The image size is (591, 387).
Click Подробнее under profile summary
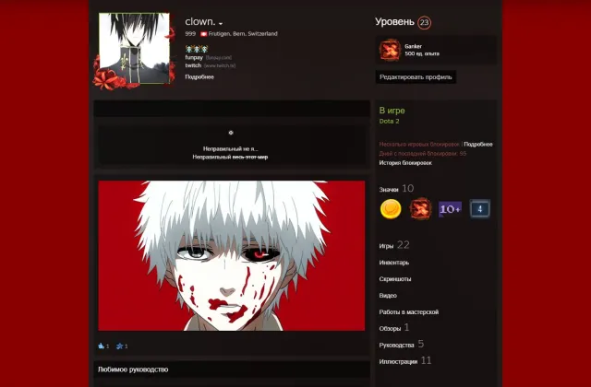[199, 76]
